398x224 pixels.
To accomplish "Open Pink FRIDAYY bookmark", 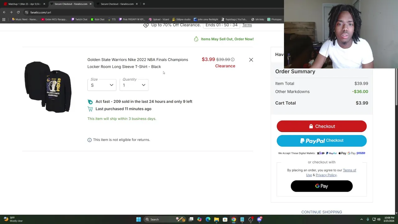I will pyautogui.click(x=132, y=19).
